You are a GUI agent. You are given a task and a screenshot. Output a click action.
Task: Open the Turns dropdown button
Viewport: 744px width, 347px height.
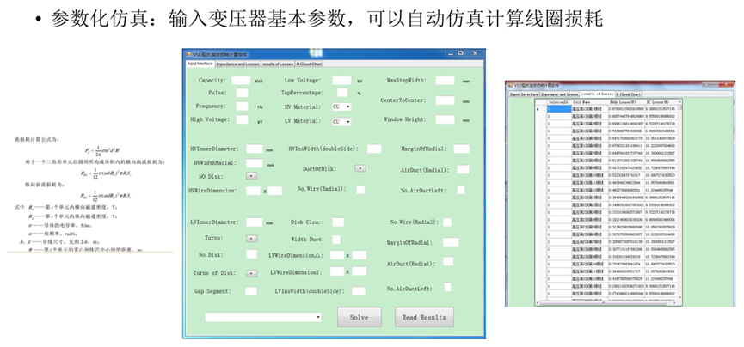tap(252, 239)
